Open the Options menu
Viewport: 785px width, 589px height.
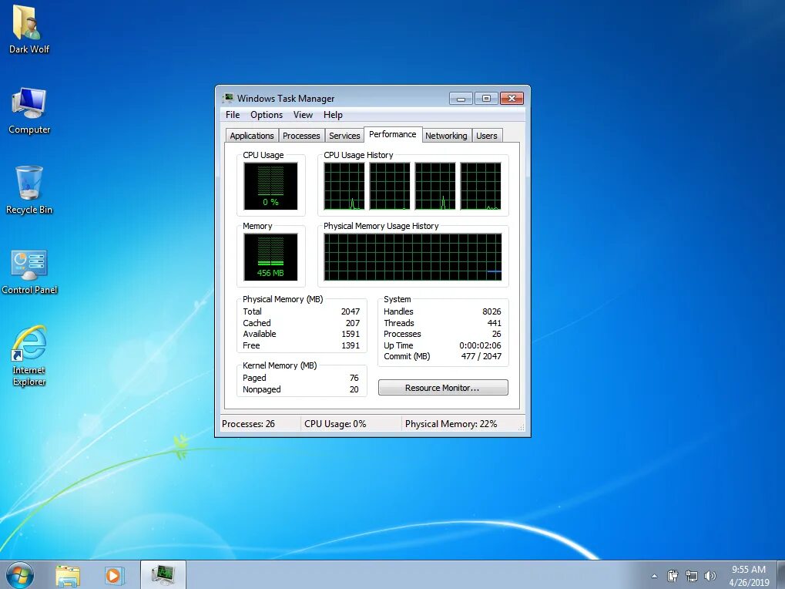coord(267,115)
